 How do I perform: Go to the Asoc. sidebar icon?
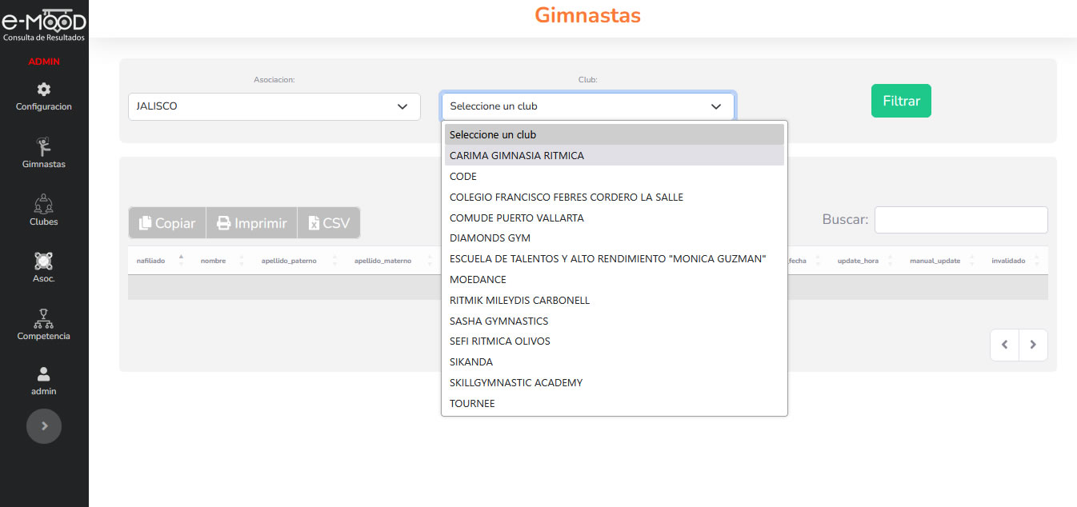[x=44, y=261]
